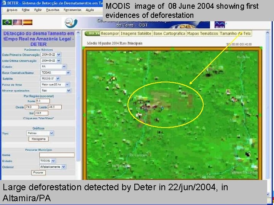This screenshot has height=205, width=274.
Task: Open the Satélite dropdown showing MODIS
Action: click(x=50, y=79)
